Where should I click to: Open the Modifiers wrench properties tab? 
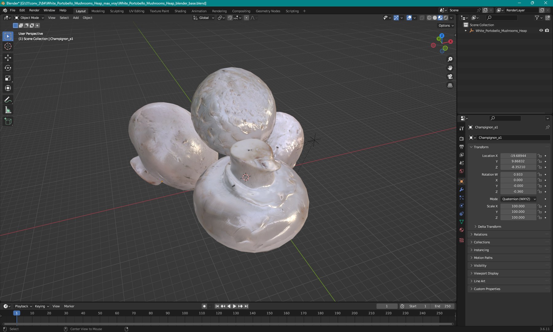click(461, 189)
